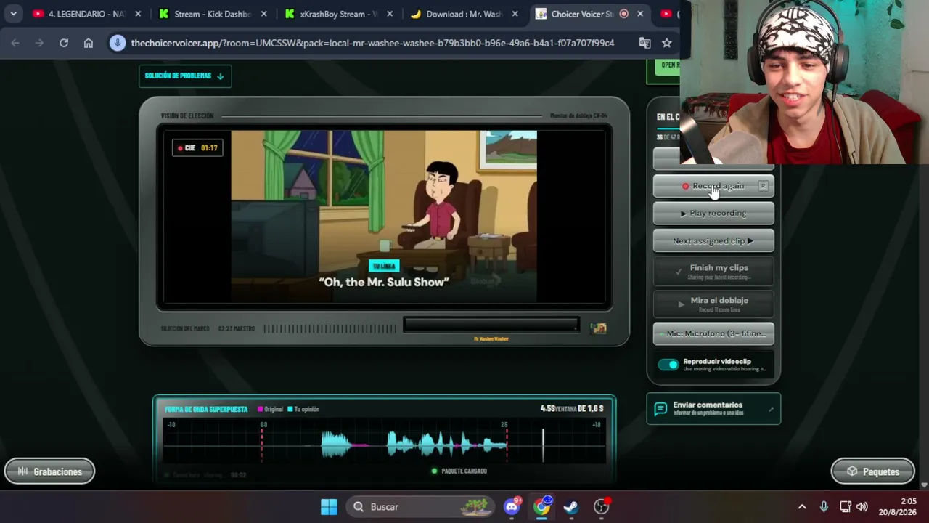
Task: Go to 'Next assigned clip'
Action: pyautogui.click(x=713, y=240)
